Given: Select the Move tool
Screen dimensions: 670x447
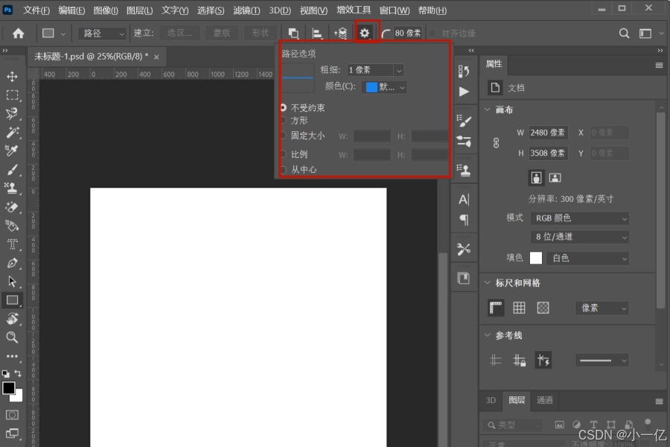Looking at the screenshot, I should 12,76.
